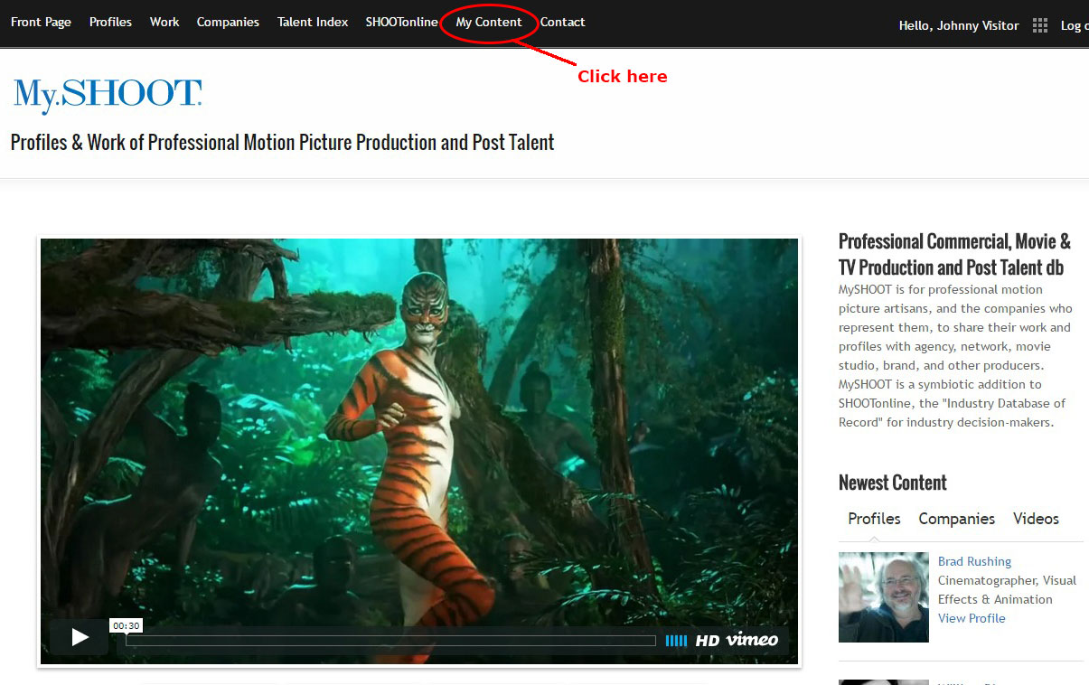This screenshot has width=1089, height=685.
Task: Open the Contact page
Action: (563, 22)
